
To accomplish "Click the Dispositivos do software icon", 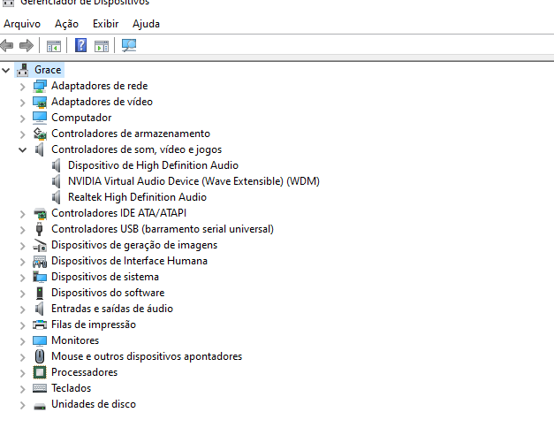I will (40, 293).
